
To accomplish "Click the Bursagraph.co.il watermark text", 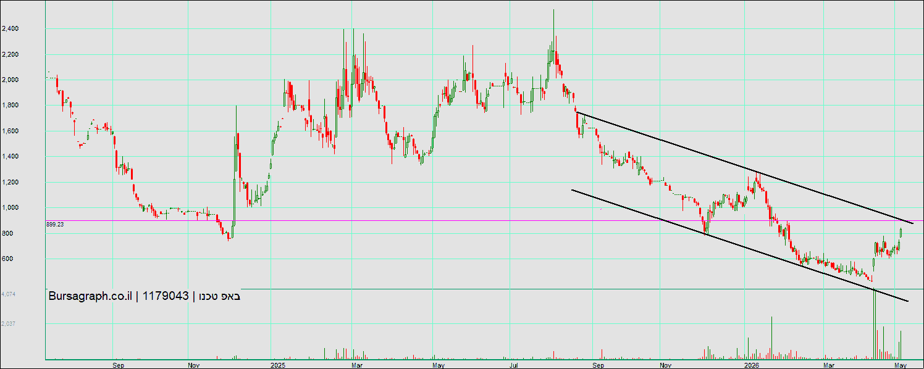I will [91, 296].
